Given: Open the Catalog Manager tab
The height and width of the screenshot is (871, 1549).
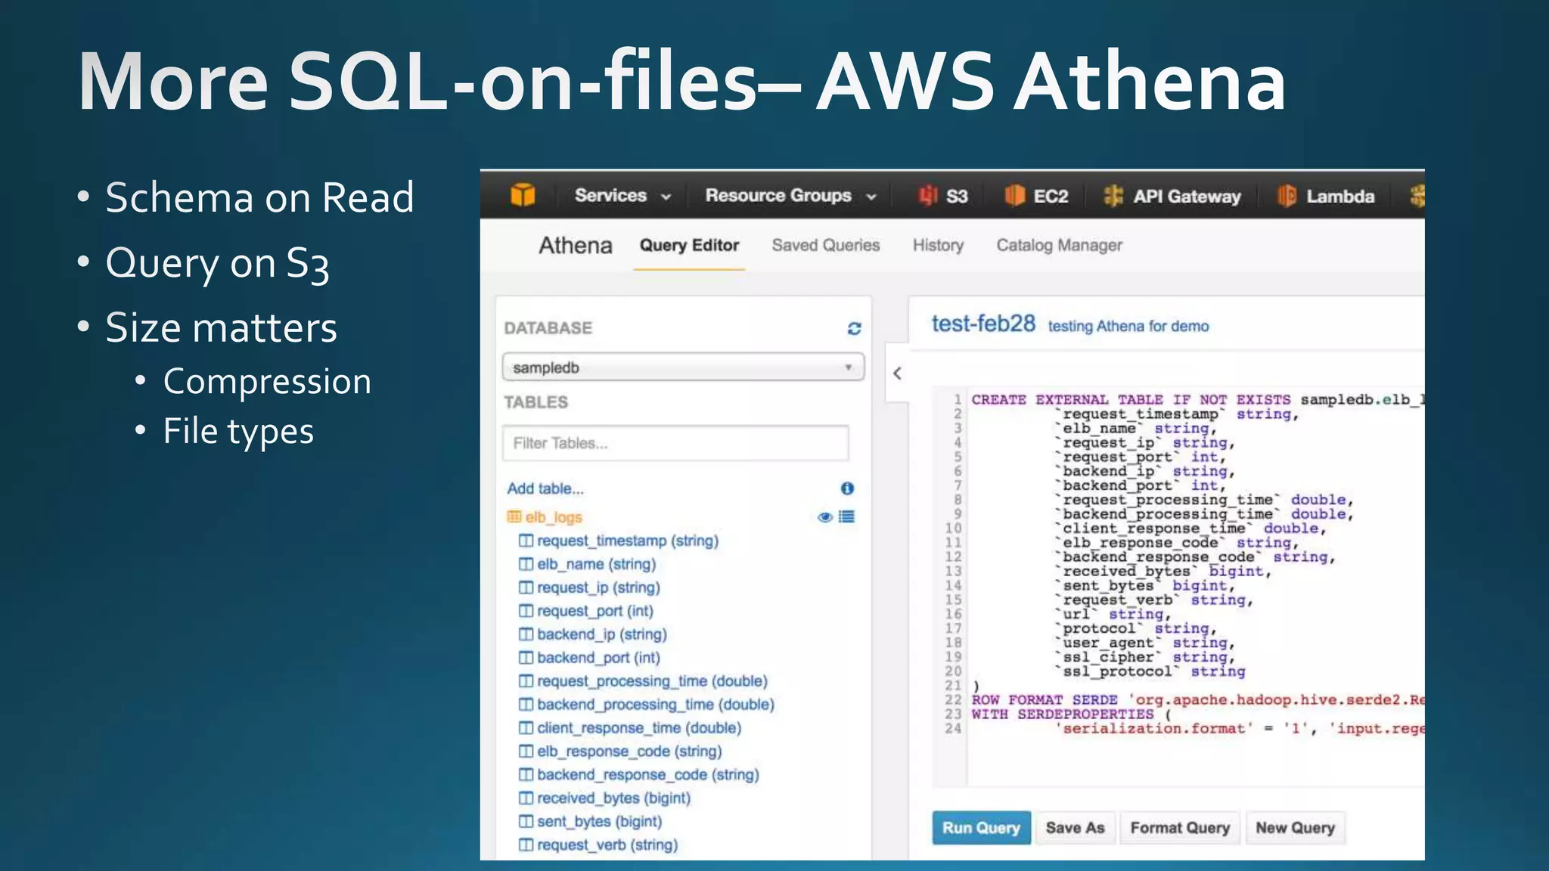Looking at the screenshot, I should 1059,246.
